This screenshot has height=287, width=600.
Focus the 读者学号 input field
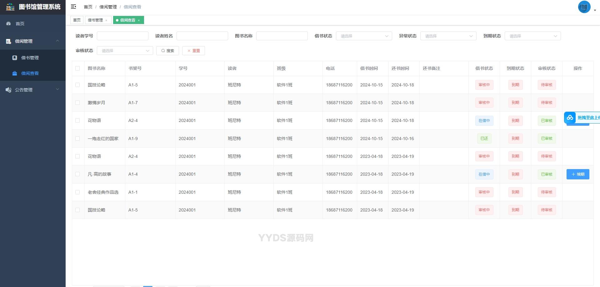pyautogui.click(x=122, y=36)
